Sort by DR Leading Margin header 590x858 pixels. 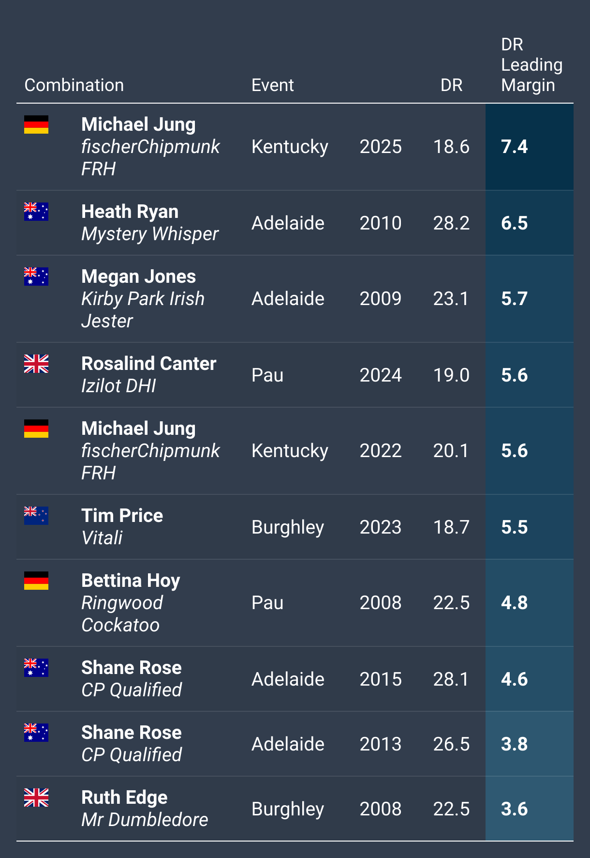point(531,65)
